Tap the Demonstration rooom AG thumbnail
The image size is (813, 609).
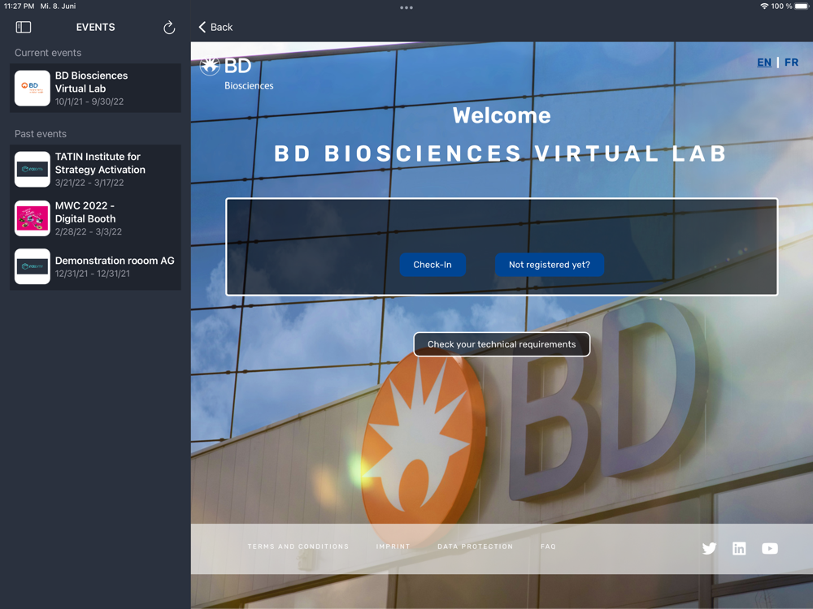click(x=33, y=266)
